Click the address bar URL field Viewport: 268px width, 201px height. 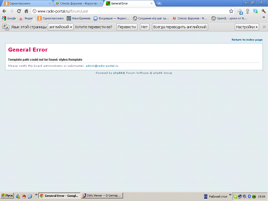(131, 11)
